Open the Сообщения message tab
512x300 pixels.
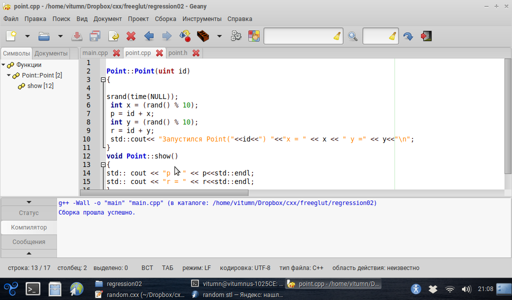pyautogui.click(x=28, y=242)
